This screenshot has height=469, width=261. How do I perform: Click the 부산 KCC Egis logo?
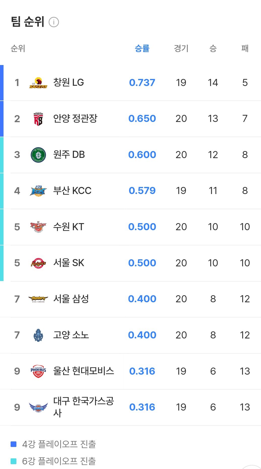click(37, 190)
